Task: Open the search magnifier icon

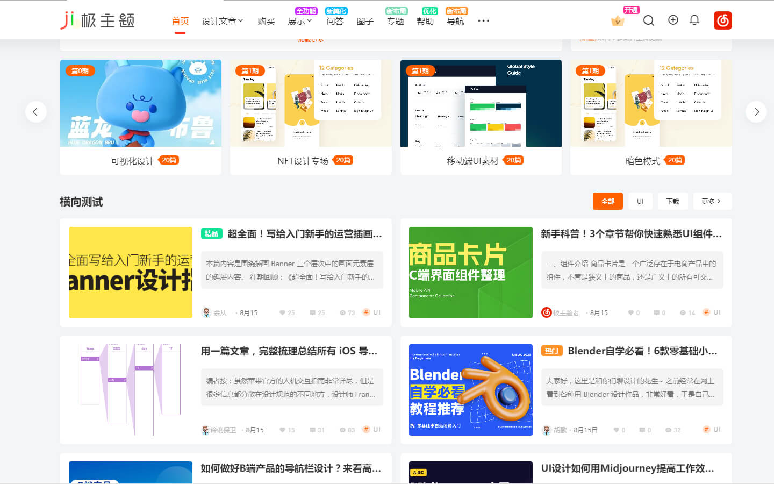Action: click(x=649, y=20)
